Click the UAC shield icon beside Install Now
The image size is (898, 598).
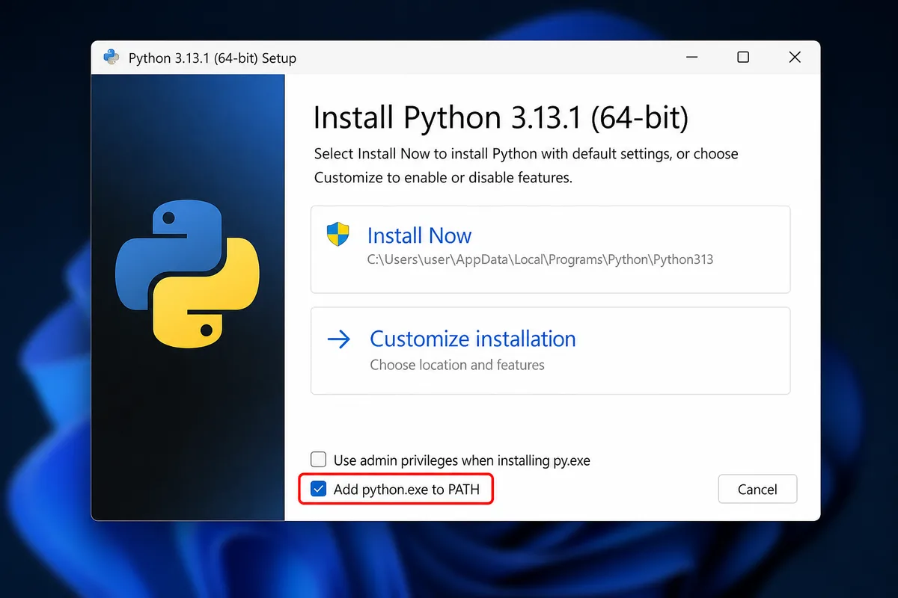point(338,234)
